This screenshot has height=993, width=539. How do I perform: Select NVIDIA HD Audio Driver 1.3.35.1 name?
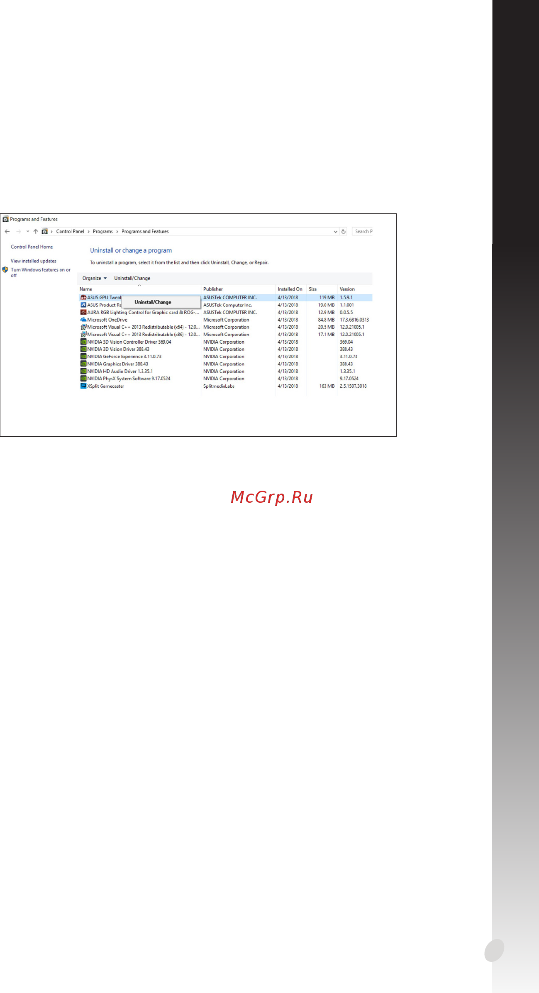click(x=120, y=372)
